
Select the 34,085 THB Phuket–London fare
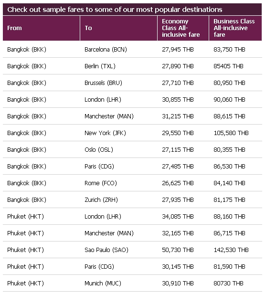(x=178, y=216)
